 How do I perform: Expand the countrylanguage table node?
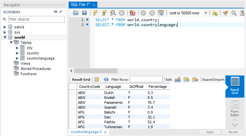[x=17, y=58]
